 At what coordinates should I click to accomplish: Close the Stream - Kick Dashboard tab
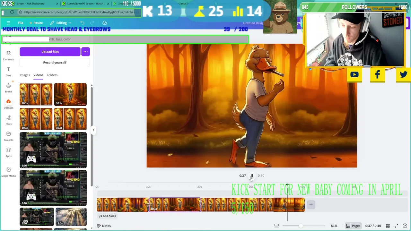pos(57,4)
